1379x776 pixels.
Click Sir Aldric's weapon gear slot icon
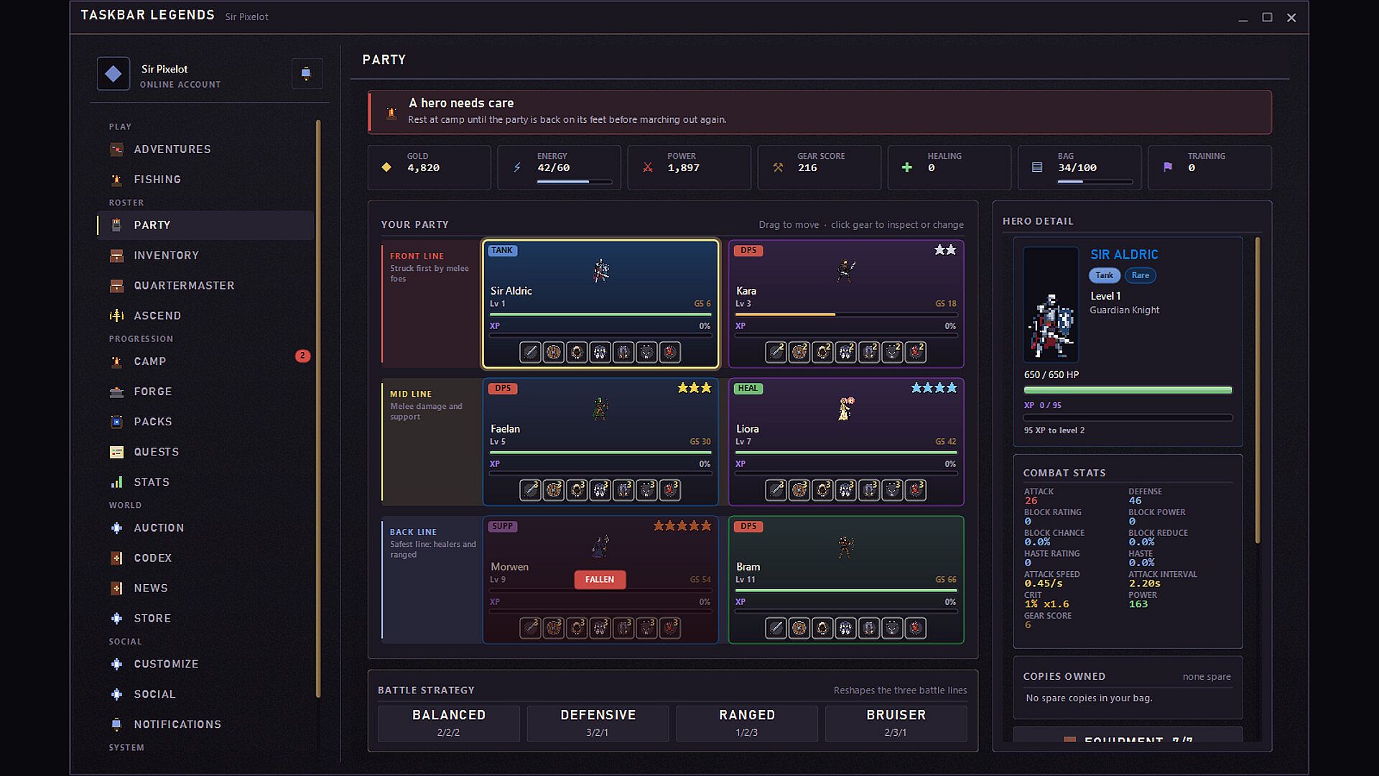click(x=530, y=352)
